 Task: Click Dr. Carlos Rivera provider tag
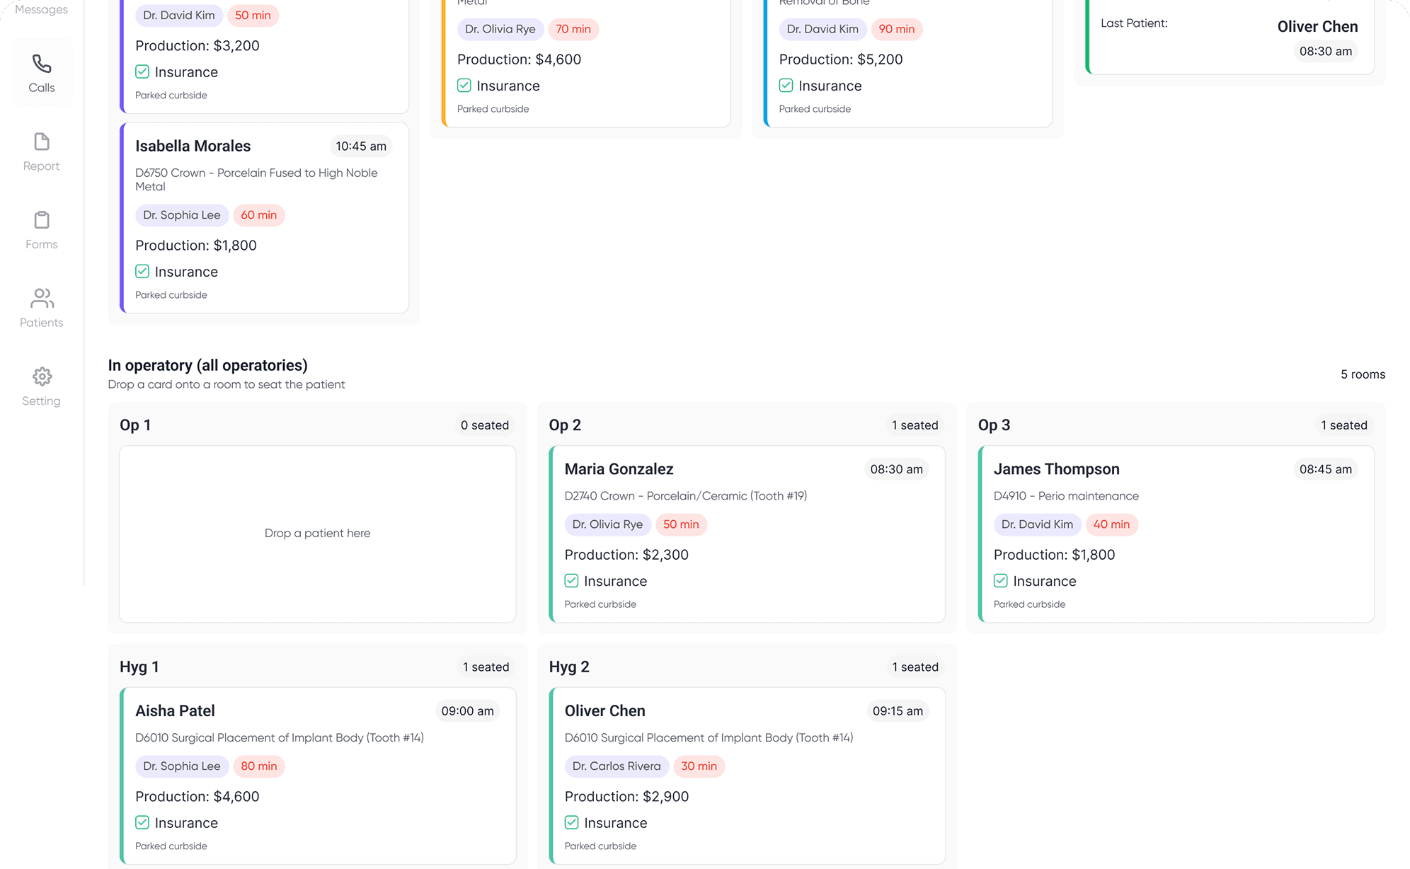click(616, 766)
